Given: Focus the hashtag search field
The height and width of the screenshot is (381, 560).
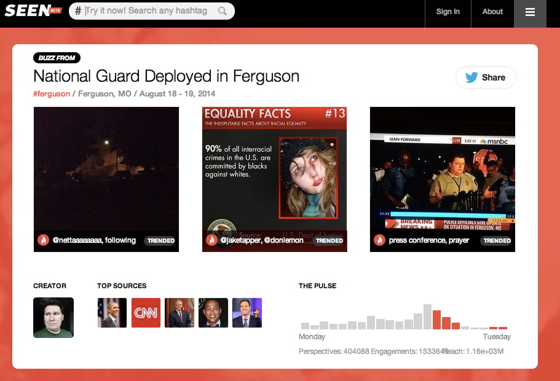Looking at the screenshot, I should coord(151,11).
